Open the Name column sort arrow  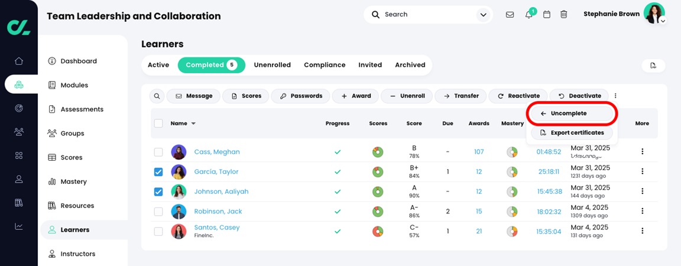pyautogui.click(x=193, y=124)
